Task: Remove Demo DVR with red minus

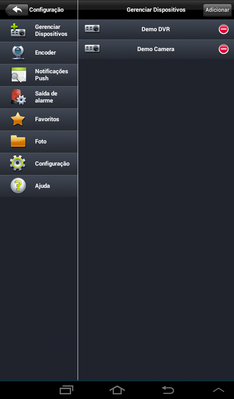Action: 223,29
